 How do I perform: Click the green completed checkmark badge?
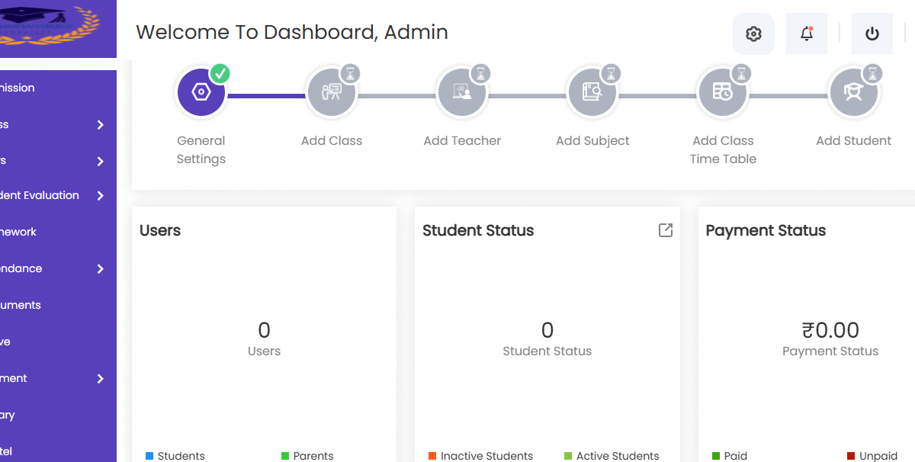[x=220, y=74]
